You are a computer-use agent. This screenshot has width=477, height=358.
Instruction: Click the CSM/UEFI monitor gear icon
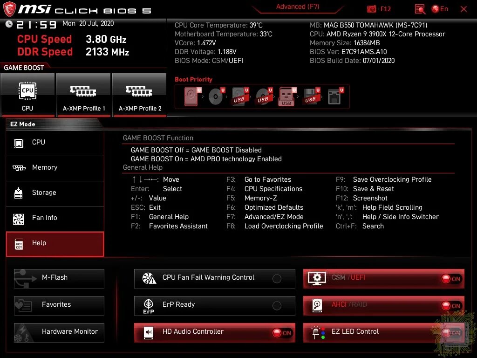coord(317,279)
